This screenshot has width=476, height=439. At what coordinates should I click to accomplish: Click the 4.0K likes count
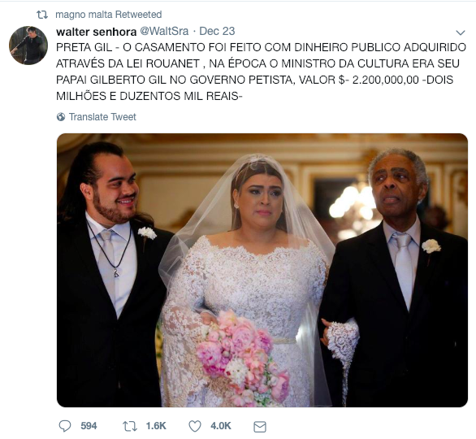[221, 426]
